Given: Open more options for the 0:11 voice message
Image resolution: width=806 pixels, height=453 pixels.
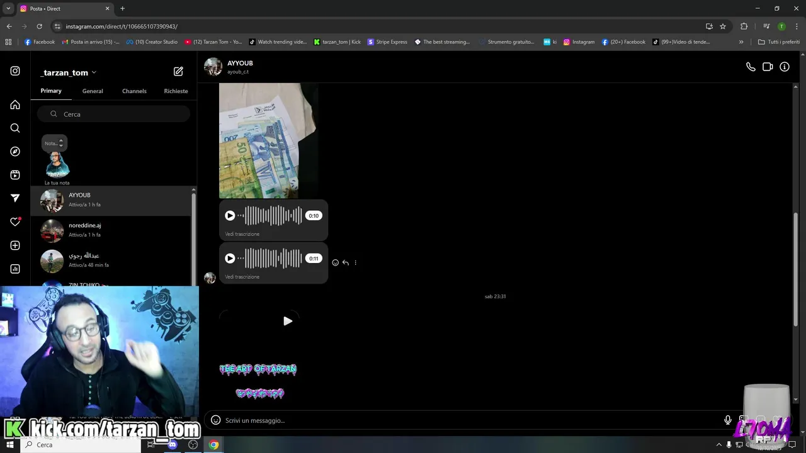Looking at the screenshot, I should click(355, 262).
